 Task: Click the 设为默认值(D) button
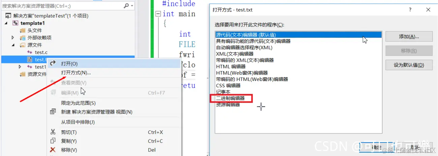(x=409, y=65)
